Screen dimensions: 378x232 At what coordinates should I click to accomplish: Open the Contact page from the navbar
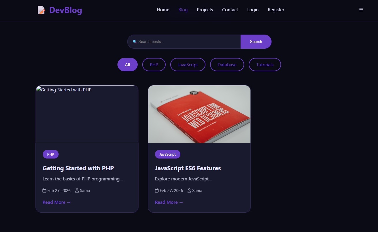(230, 10)
